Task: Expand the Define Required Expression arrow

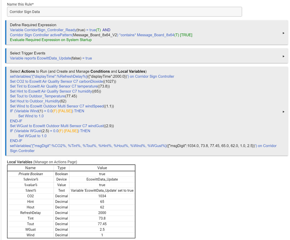Action: 283,33
